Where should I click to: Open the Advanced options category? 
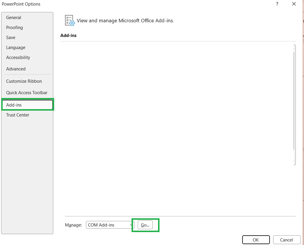[x=27, y=69]
